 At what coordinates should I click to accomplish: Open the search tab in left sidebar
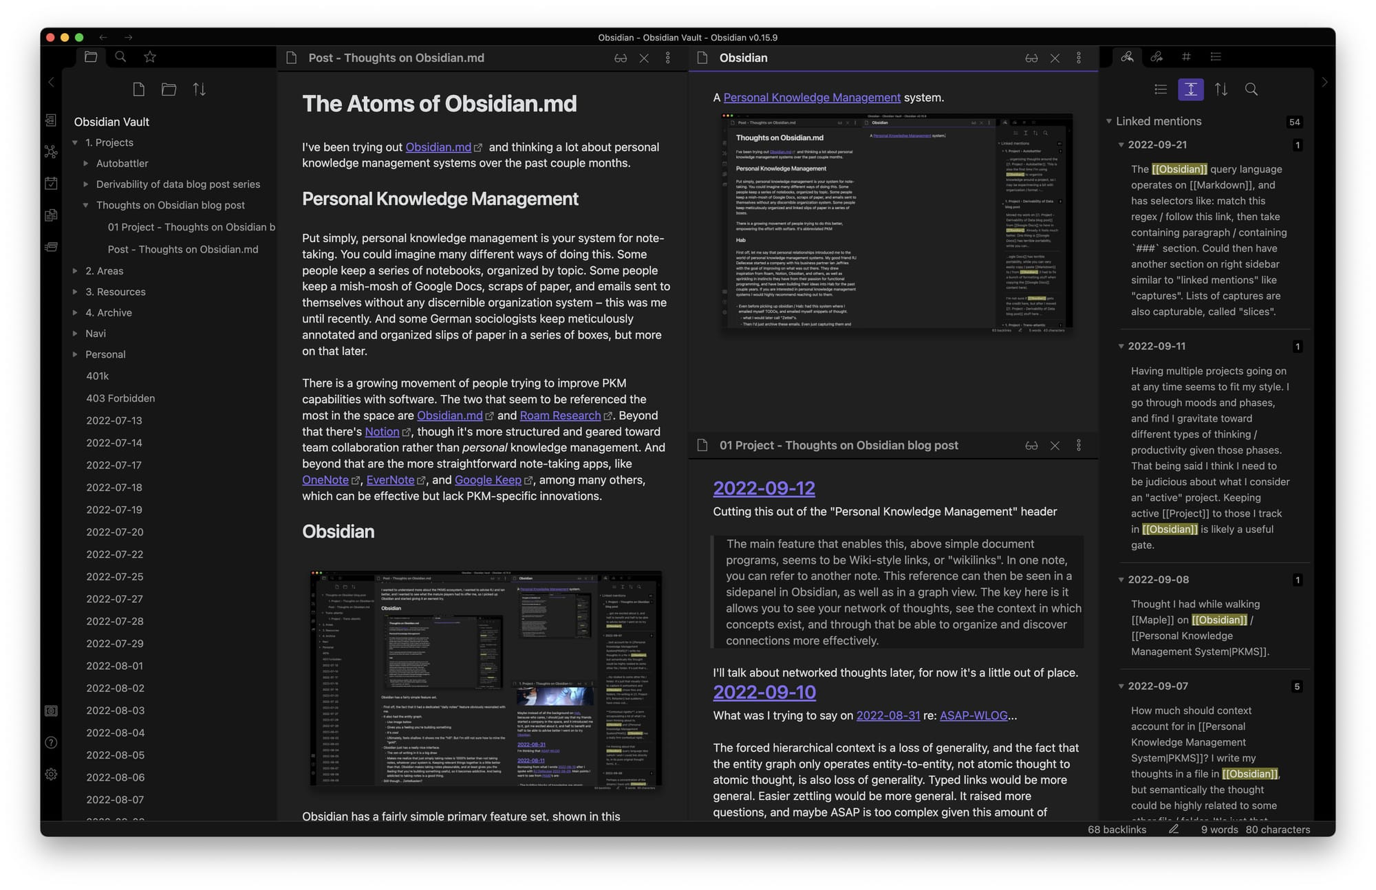click(x=120, y=57)
